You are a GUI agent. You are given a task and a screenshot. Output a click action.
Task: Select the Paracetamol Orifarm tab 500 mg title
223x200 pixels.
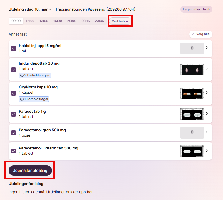48,148
